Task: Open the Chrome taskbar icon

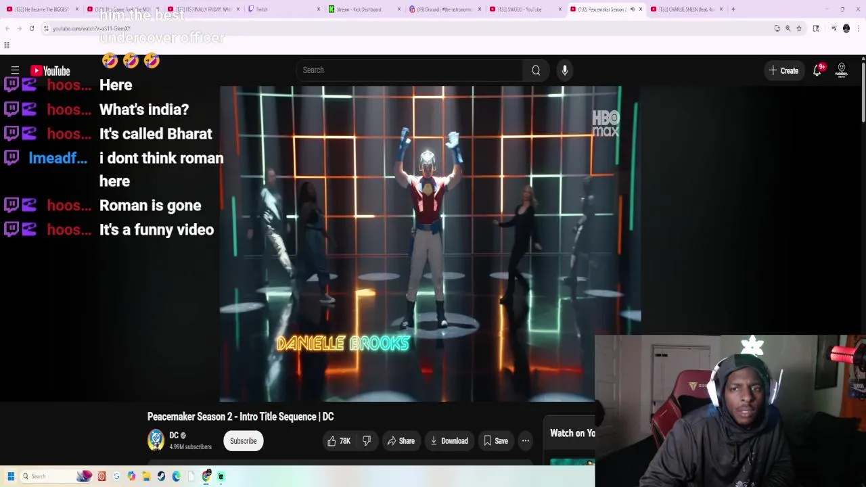Action: [x=206, y=476]
